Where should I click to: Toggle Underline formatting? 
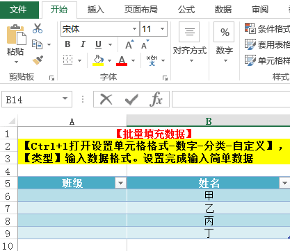(x=98, y=44)
